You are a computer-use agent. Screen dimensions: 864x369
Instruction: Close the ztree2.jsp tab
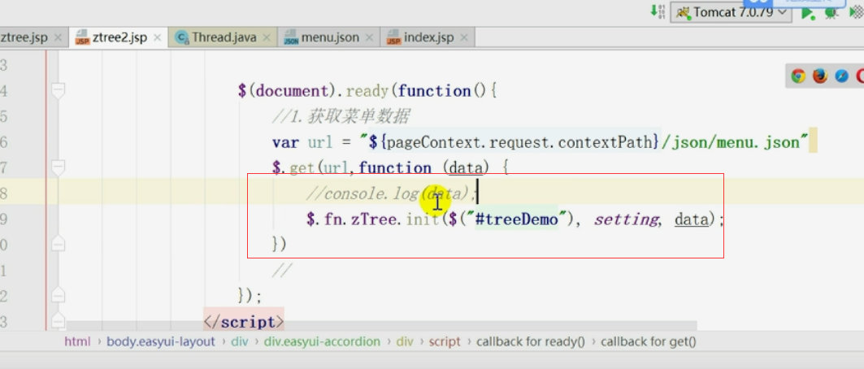[157, 38]
